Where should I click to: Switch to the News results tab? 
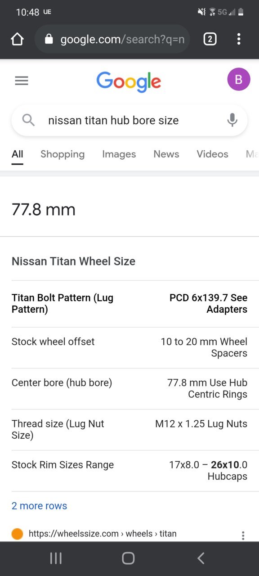pyautogui.click(x=166, y=154)
